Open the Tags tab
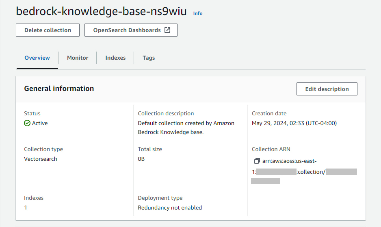381x227 pixels. point(149,58)
